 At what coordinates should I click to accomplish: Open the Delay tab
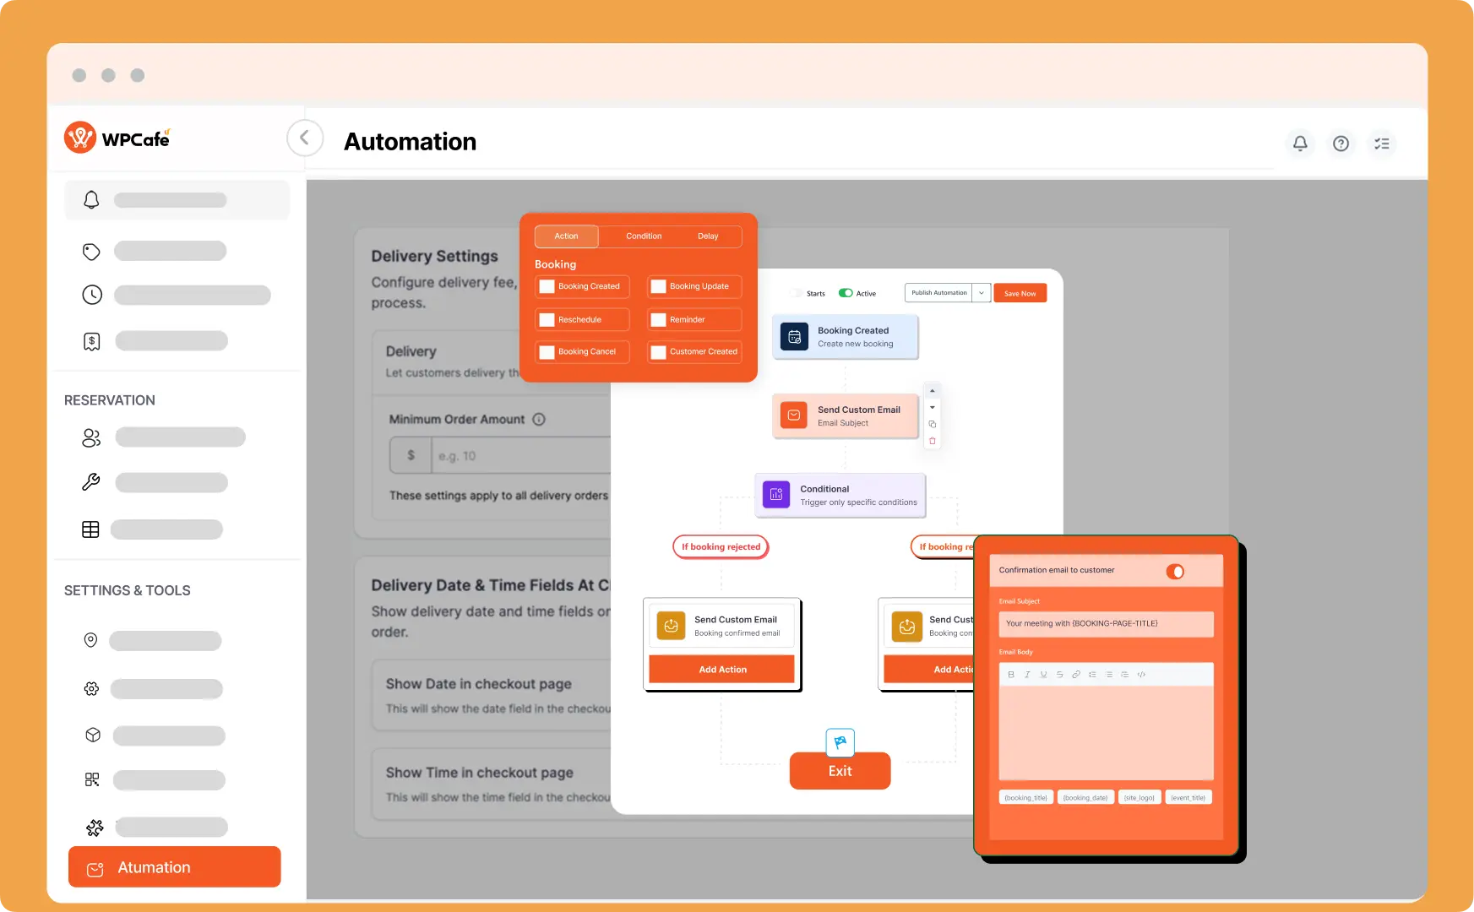tap(708, 236)
